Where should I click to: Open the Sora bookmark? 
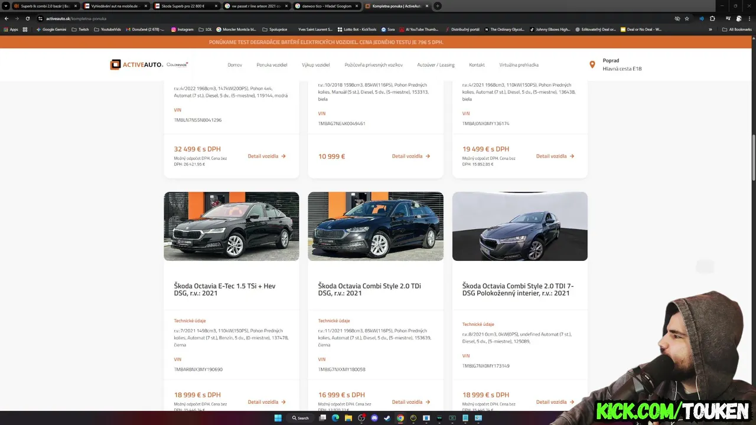(x=388, y=29)
